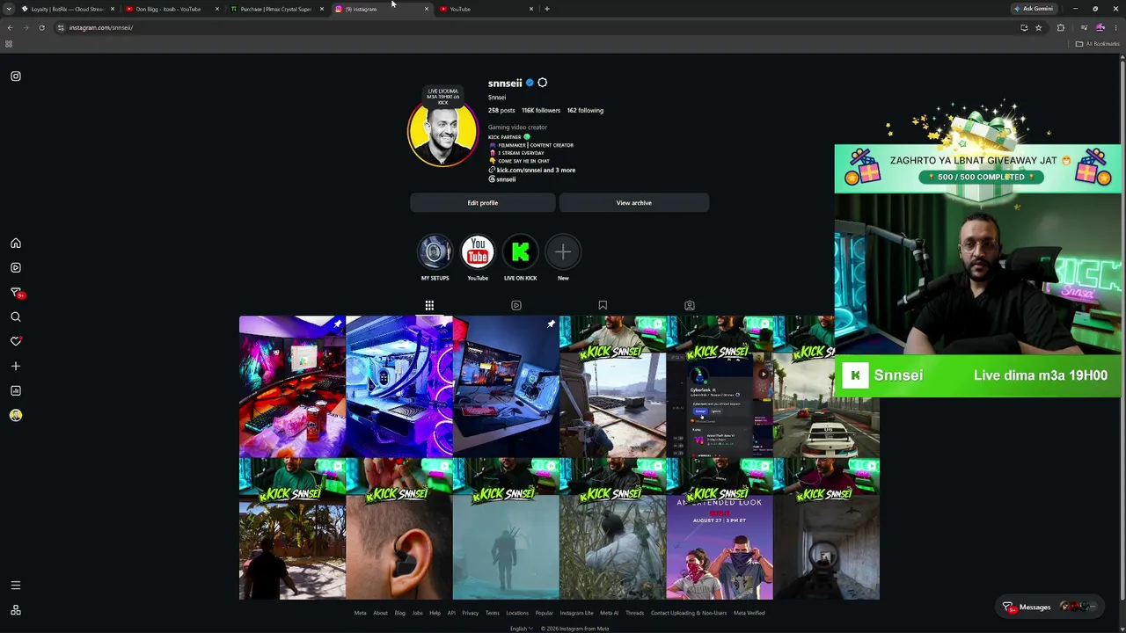Open Chrome profile avatar in toolbar
The width and height of the screenshot is (1126, 633).
(x=1100, y=28)
